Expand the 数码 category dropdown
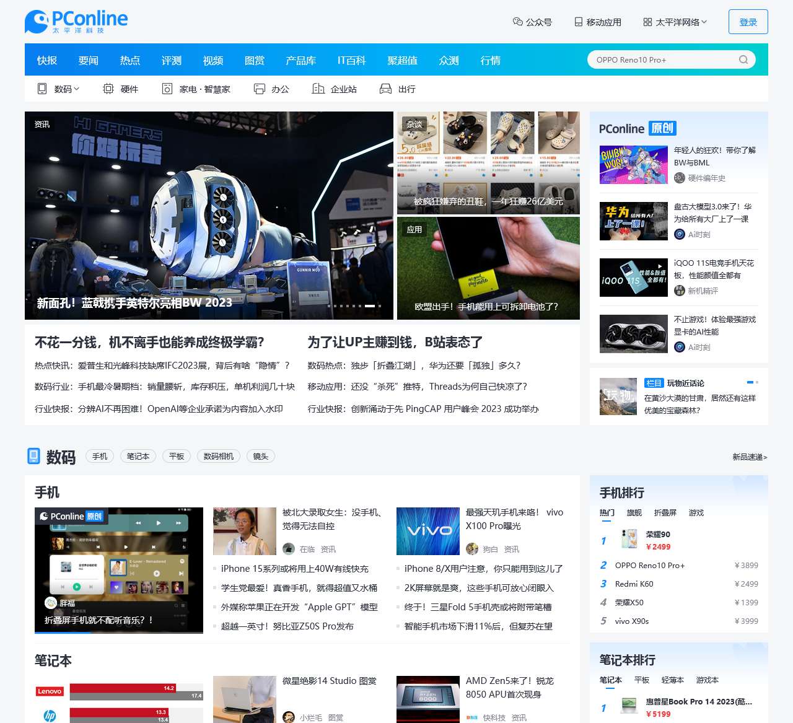The height and width of the screenshot is (723, 793). 59,89
